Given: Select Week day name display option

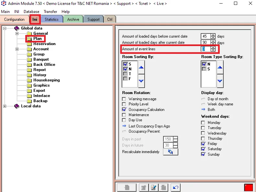Looking at the screenshot, I should (x=203, y=104).
